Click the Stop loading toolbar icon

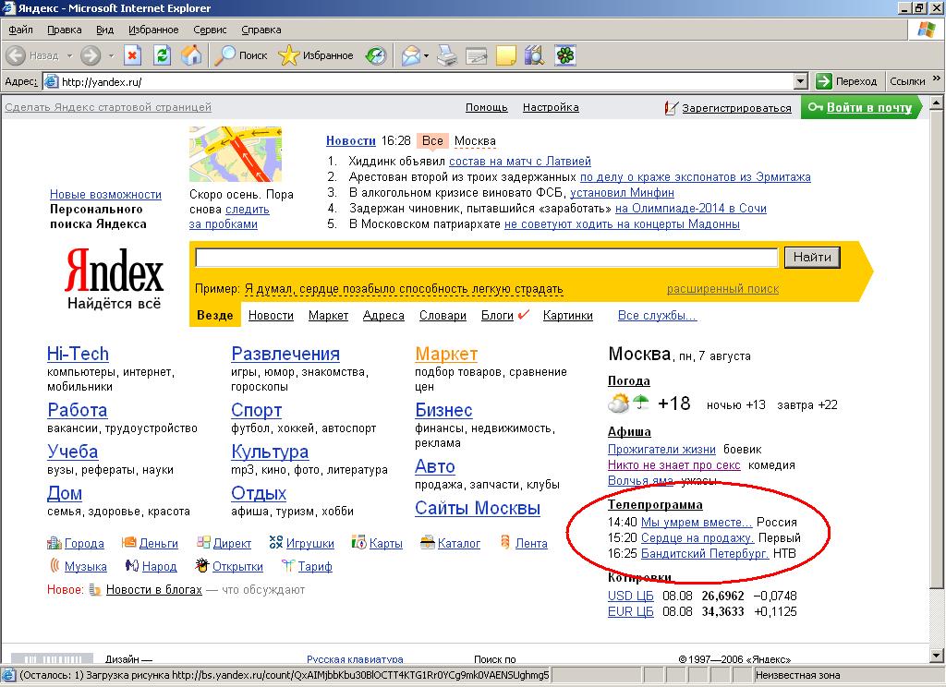pyautogui.click(x=132, y=55)
